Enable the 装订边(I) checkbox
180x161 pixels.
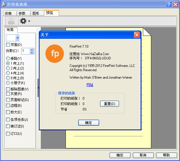pos(8,126)
